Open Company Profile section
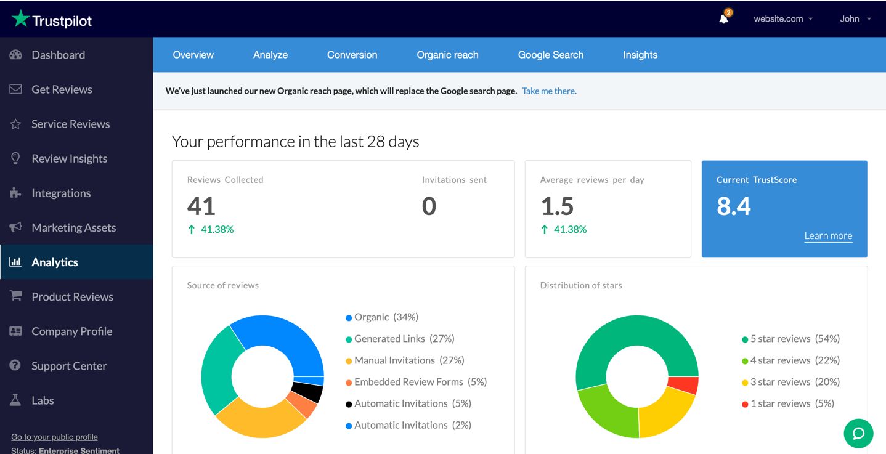 click(76, 331)
